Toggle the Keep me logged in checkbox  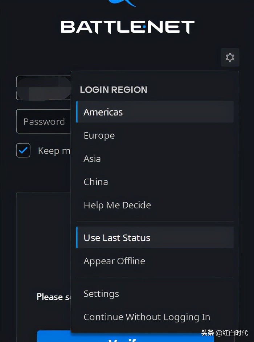[23, 150]
